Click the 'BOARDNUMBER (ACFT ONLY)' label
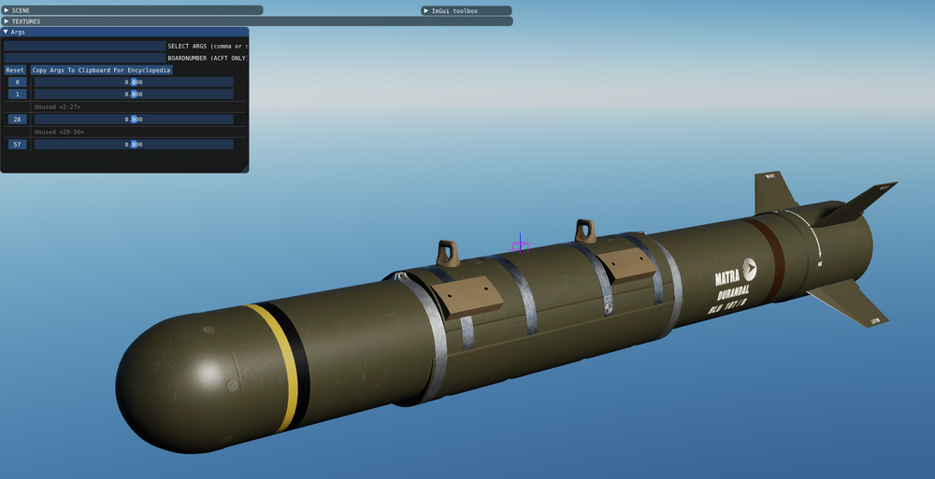The width and height of the screenshot is (935, 479). tap(207, 58)
